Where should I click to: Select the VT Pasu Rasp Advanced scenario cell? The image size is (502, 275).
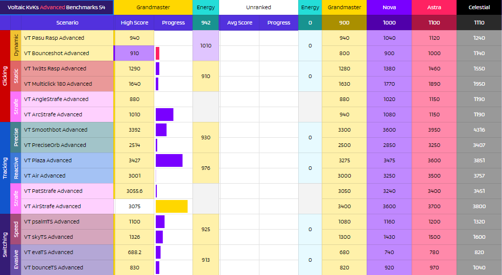tap(67, 38)
